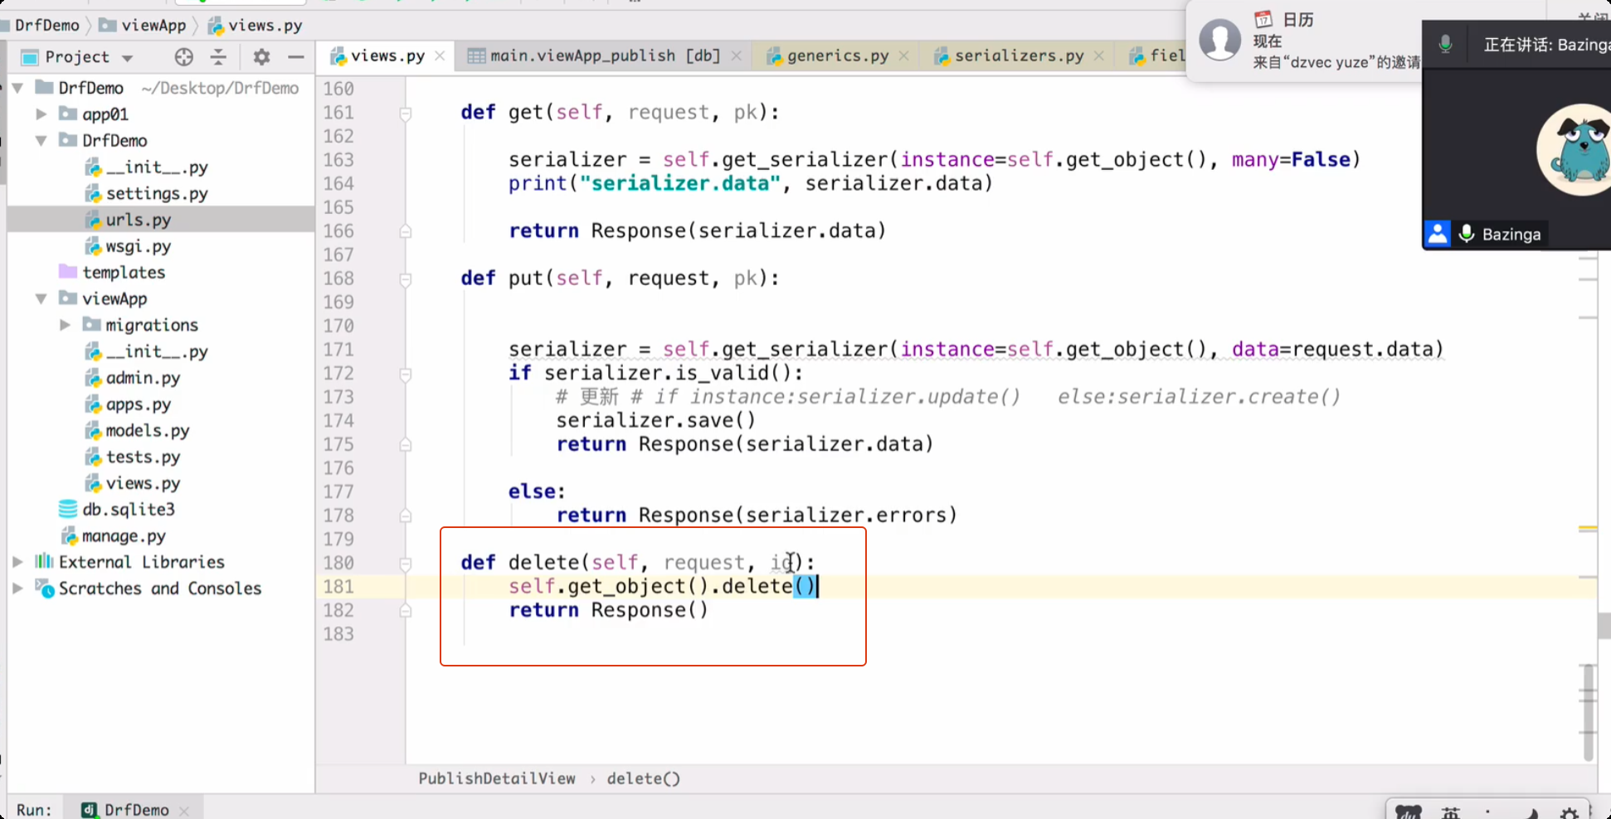Fold the delete method at line 180

point(406,564)
